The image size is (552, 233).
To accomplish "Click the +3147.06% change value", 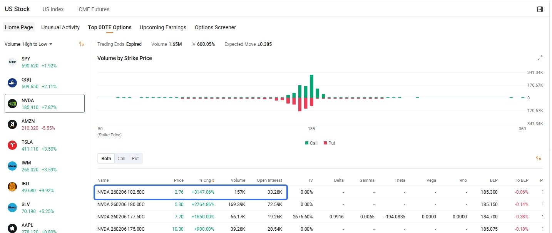I will coord(202,192).
